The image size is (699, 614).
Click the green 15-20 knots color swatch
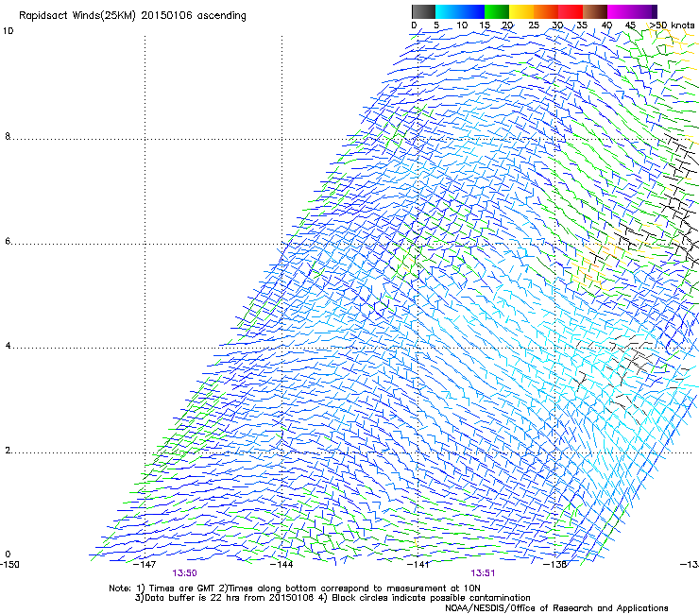click(497, 11)
